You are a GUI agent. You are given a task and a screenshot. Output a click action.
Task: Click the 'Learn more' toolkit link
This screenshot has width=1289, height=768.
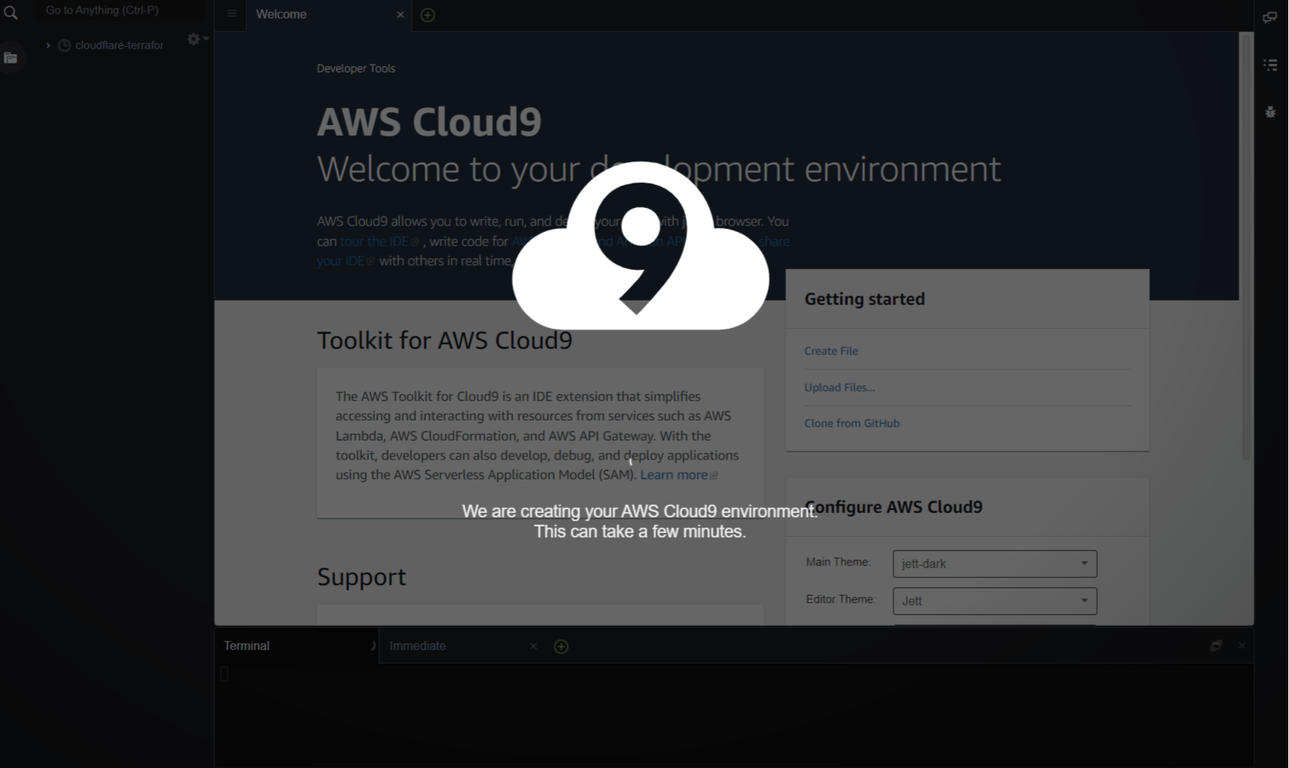(x=679, y=475)
